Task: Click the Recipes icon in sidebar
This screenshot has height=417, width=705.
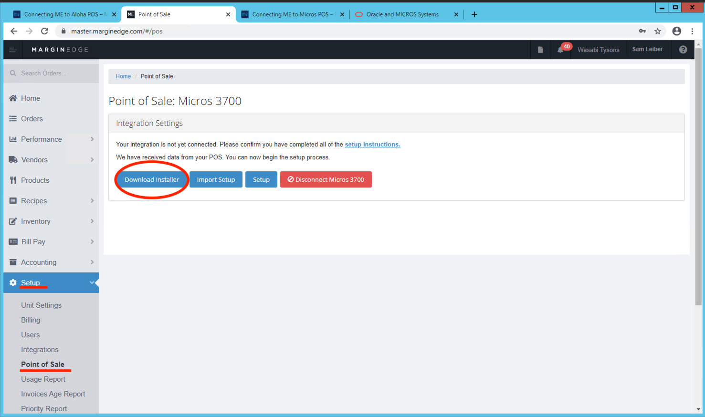Action: click(13, 201)
